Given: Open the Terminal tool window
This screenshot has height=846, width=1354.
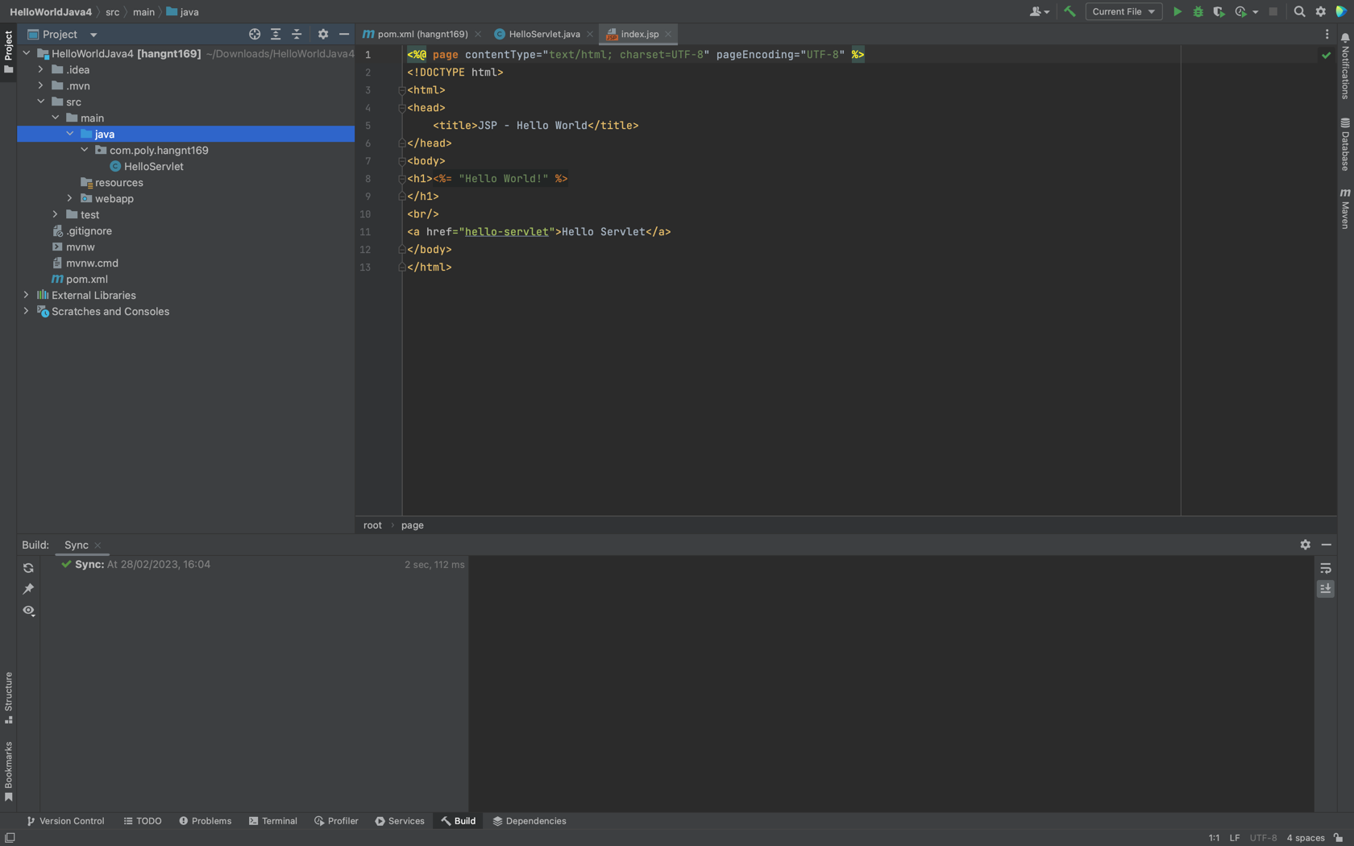Looking at the screenshot, I should coord(273,821).
